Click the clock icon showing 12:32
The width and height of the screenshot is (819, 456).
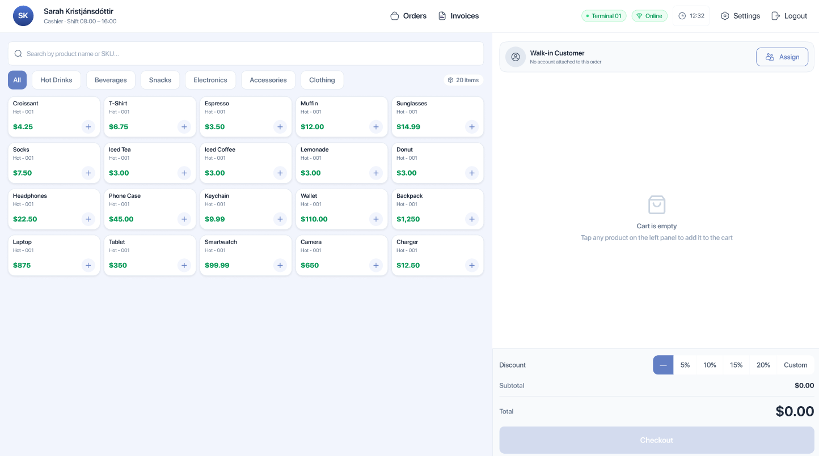(x=682, y=16)
